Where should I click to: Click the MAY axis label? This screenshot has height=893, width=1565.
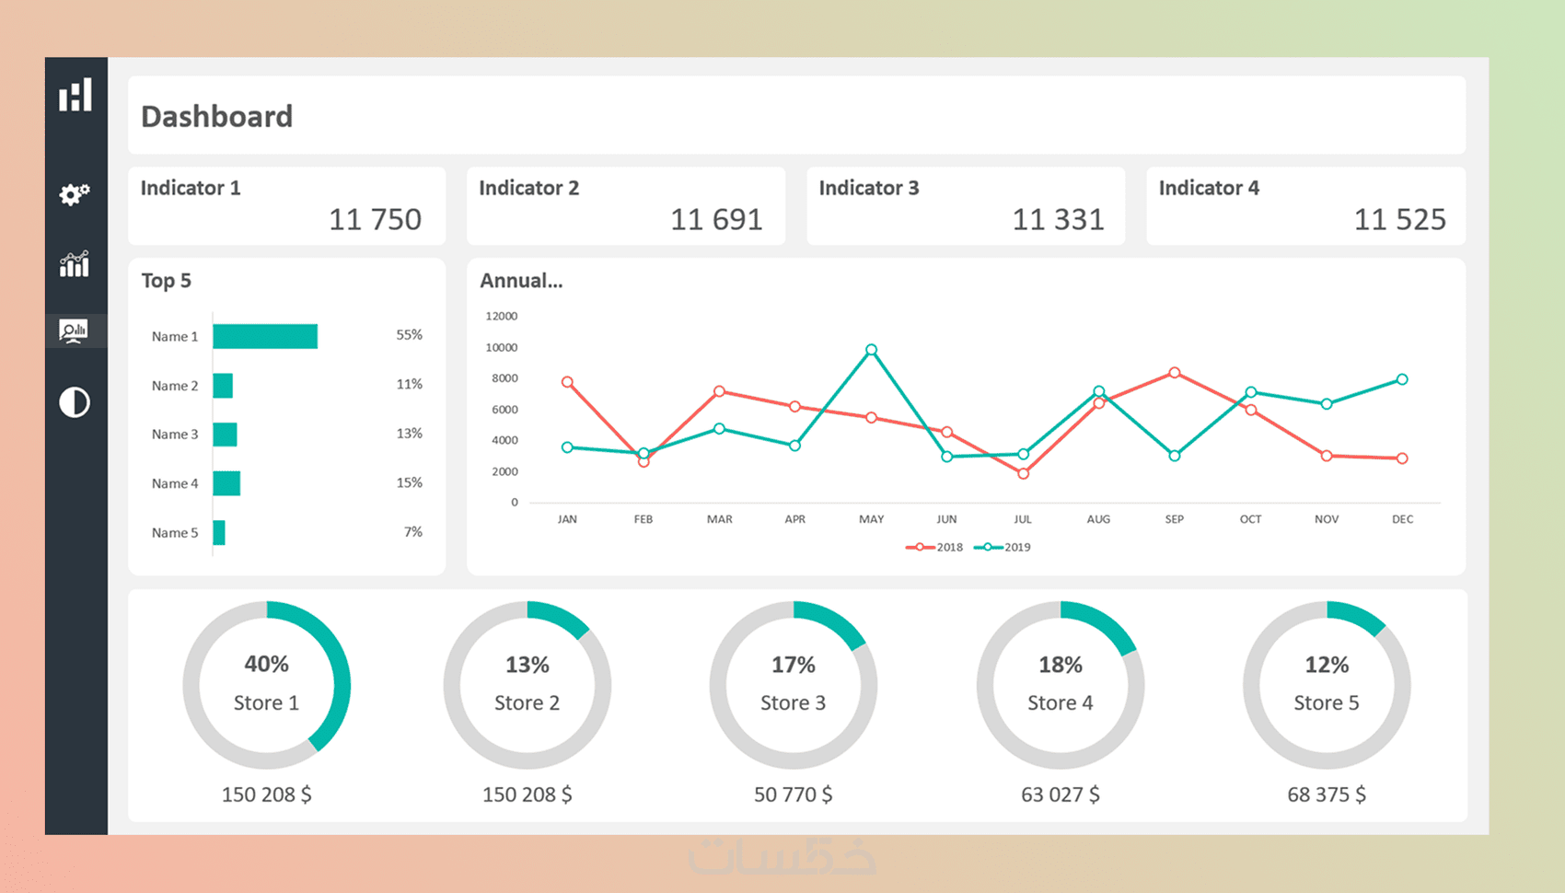click(x=872, y=519)
